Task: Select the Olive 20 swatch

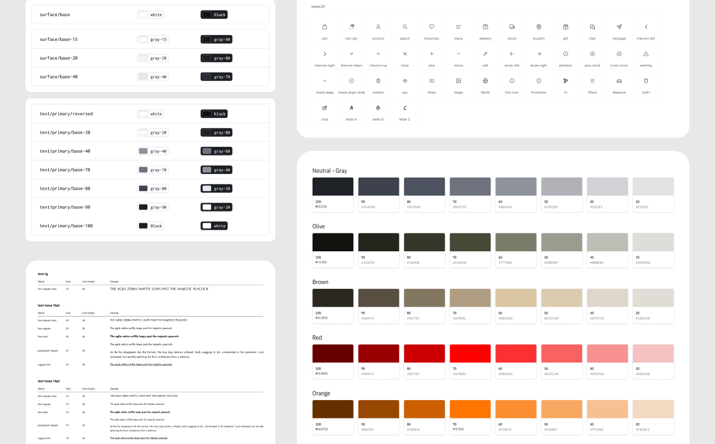Action: (x=653, y=242)
